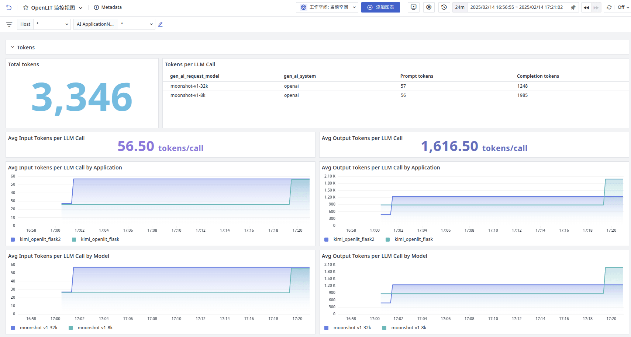Open dashboard settings gear icon
Screen dimensions: 631x337
[429, 7]
